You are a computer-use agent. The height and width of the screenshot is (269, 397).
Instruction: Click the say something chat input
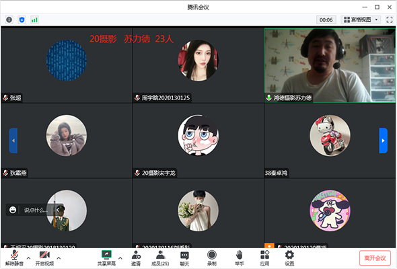(x=36, y=210)
